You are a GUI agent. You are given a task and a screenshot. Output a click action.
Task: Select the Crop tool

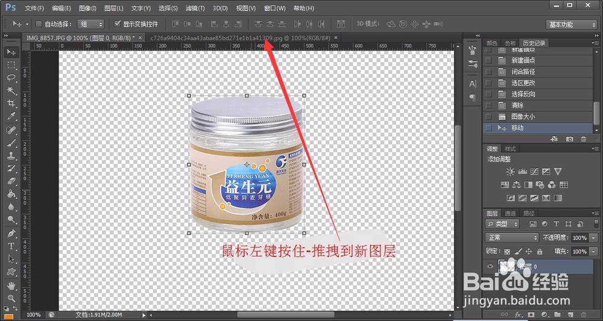pos(11,102)
